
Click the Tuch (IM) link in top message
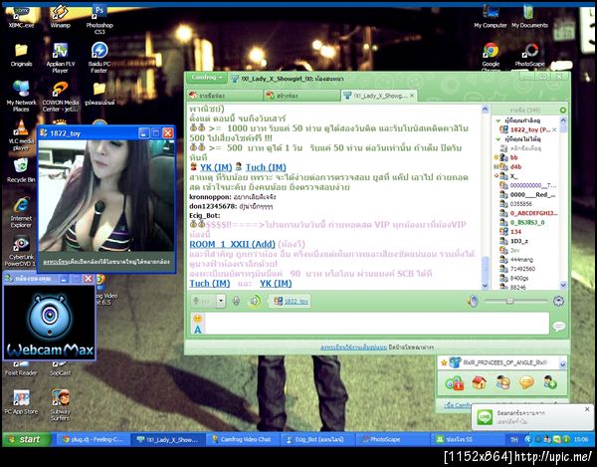click(266, 167)
